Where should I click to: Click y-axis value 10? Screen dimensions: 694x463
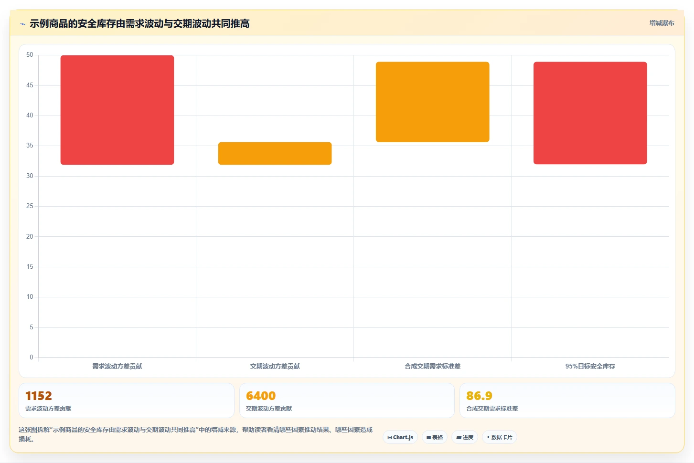(30, 297)
